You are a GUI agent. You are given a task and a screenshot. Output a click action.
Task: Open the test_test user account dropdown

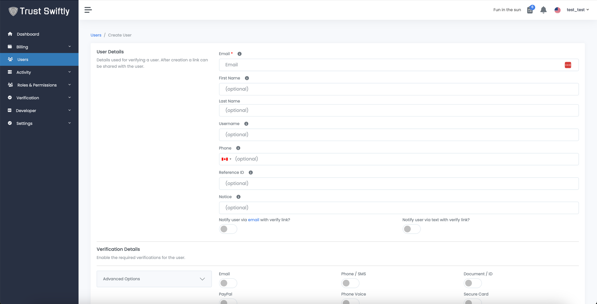[x=577, y=10]
